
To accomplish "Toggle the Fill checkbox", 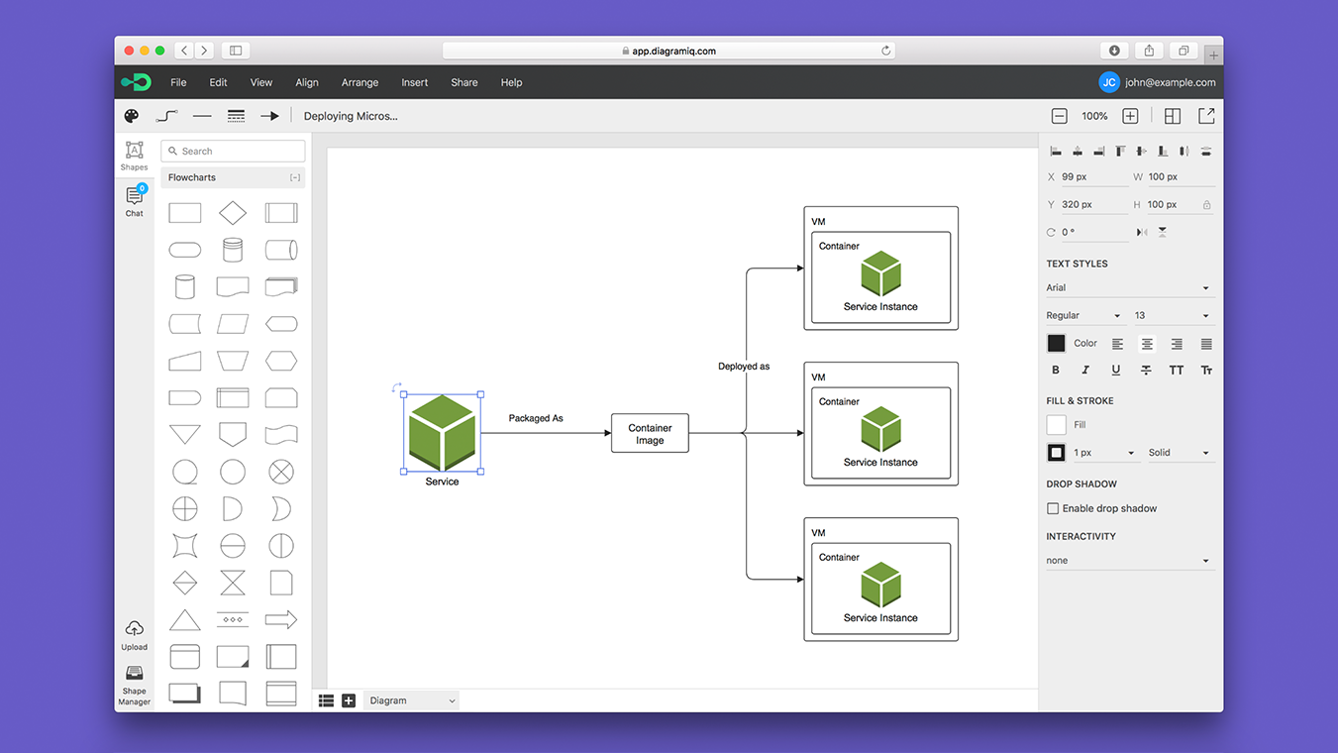I will point(1057,424).
